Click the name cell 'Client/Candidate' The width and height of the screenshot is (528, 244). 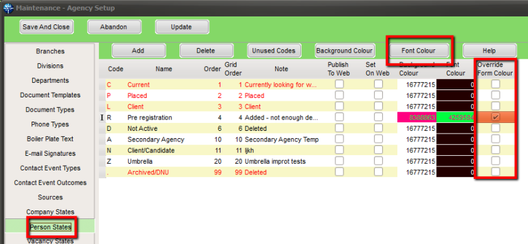[151, 151]
